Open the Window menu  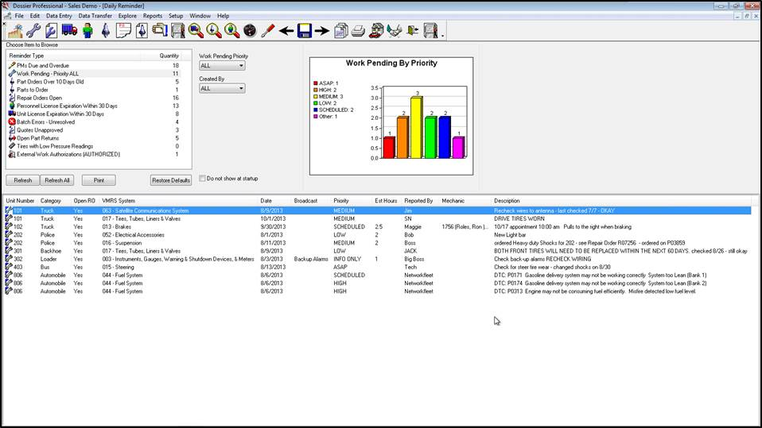click(x=200, y=16)
